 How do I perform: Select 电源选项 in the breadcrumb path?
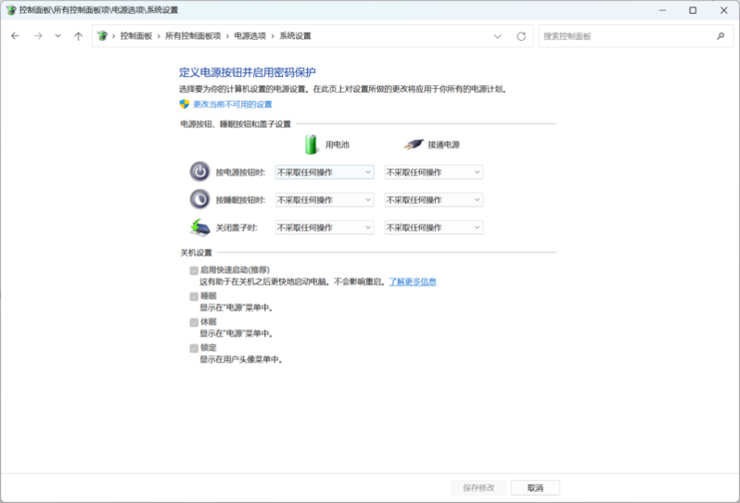click(x=249, y=36)
